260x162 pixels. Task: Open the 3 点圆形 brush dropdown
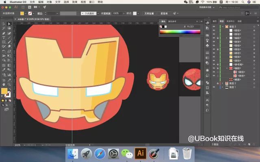coord(98,13)
